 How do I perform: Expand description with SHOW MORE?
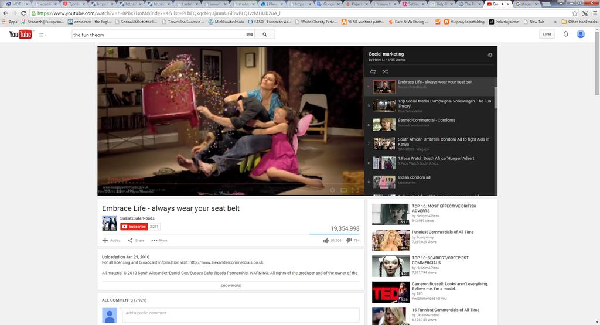231,286
